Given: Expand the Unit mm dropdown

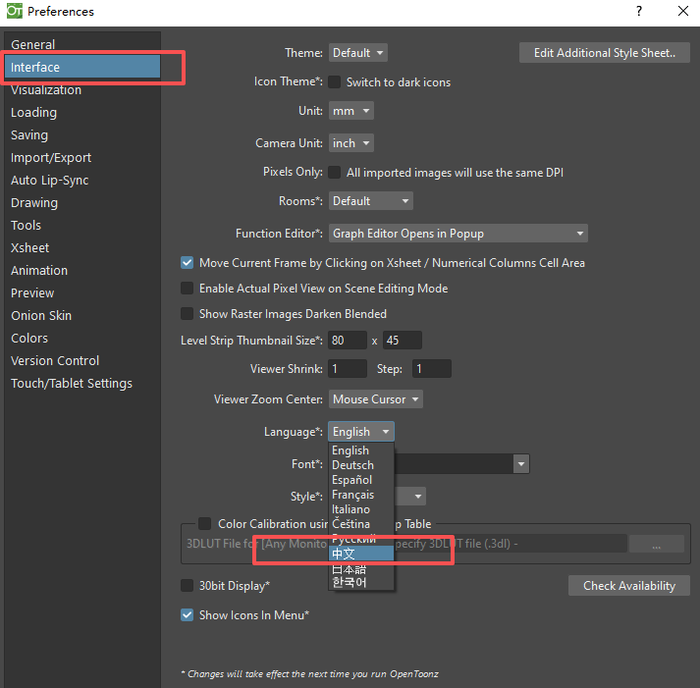Looking at the screenshot, I should [x=350, y=111].
